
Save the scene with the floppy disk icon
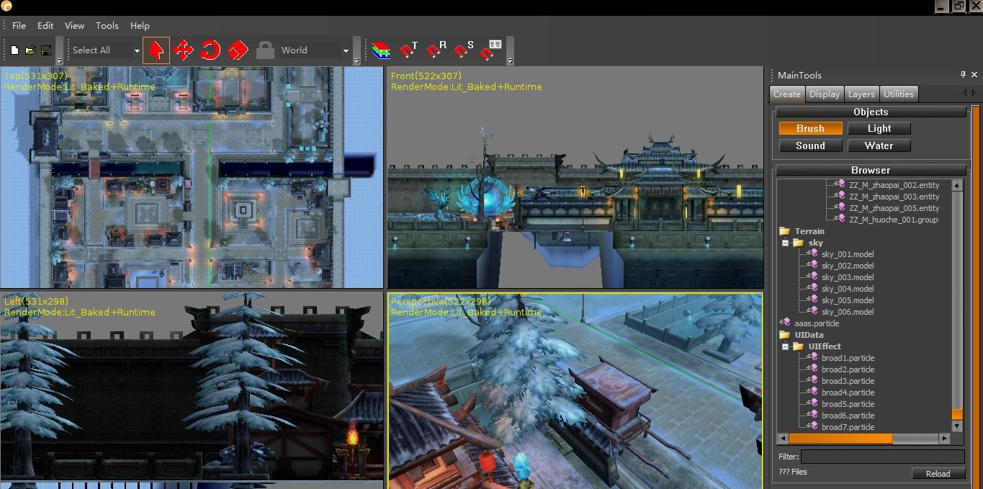click(x=46, y=50)
